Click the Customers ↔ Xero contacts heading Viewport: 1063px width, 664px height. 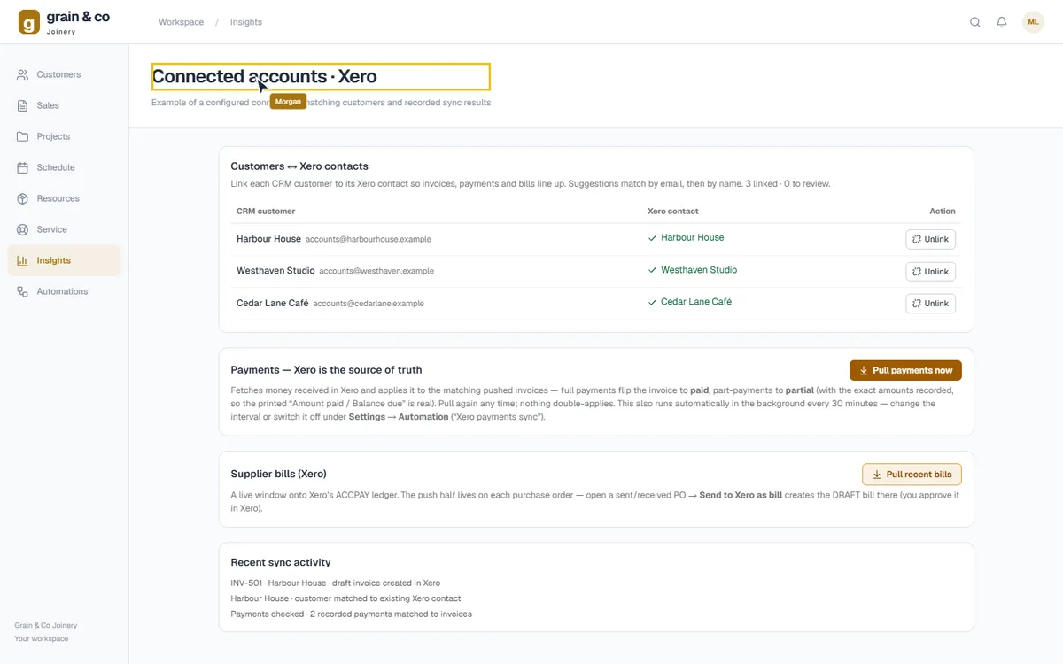(x=299, y=166)
